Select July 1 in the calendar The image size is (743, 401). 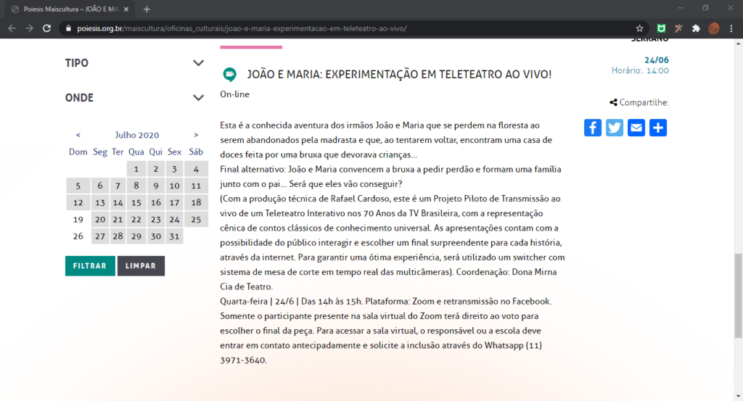(x=136, y=169)
